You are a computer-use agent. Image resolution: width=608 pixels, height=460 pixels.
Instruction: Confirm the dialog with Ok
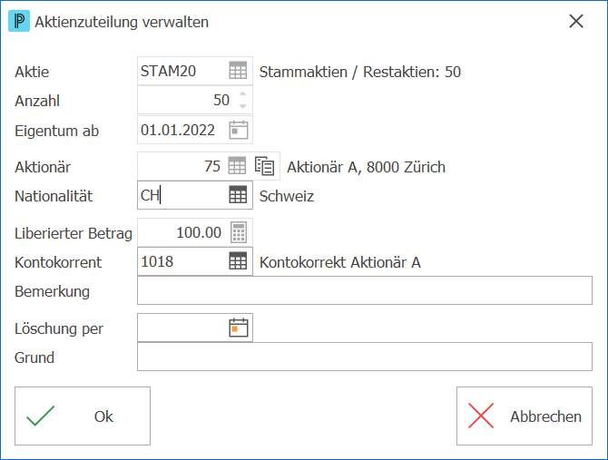point(83,416)
